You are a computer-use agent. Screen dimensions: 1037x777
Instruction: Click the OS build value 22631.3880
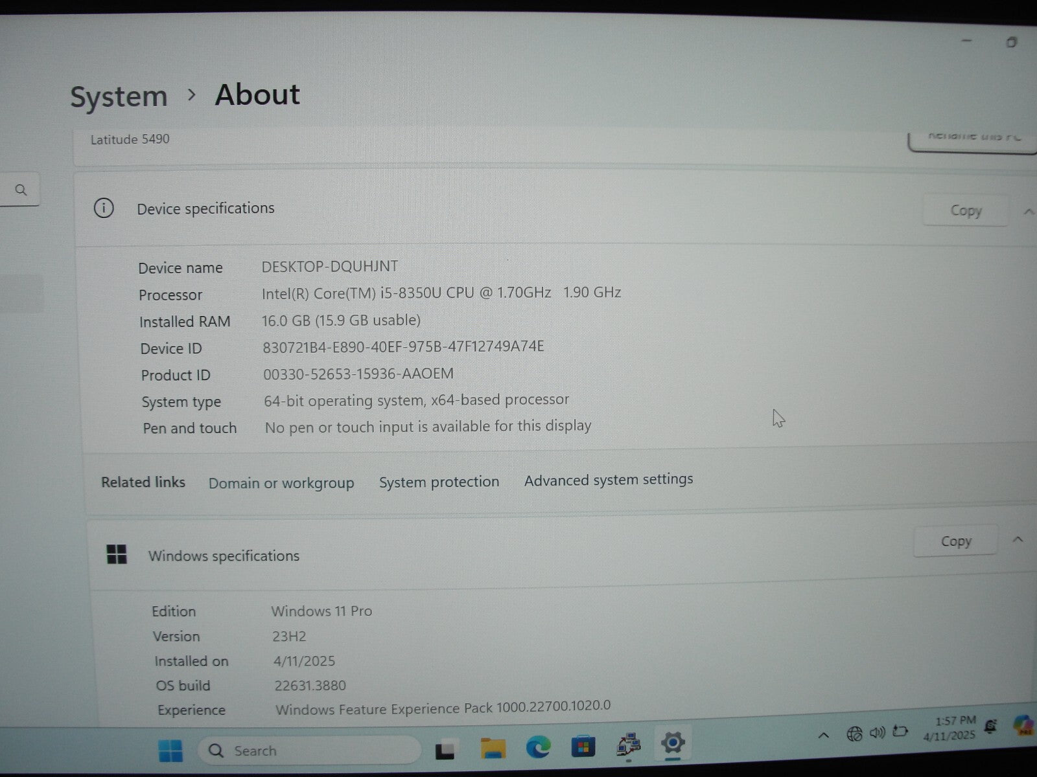point(310,685)
